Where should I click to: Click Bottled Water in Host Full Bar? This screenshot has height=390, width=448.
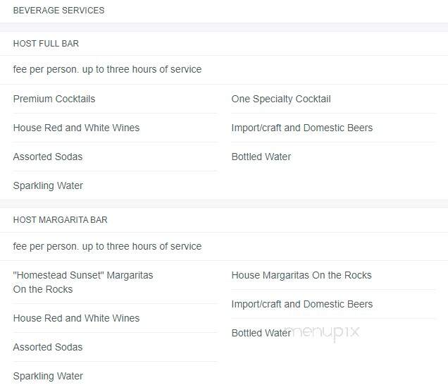261,157
